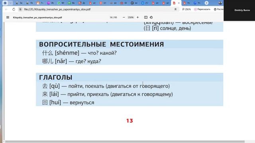Click the heading ВОПРОСИТЕЛЬНЫЕ МЕСТОИМЕНИЯ
Image resolution: width=255 pixels, height=143 pixels.
[101, 44]
